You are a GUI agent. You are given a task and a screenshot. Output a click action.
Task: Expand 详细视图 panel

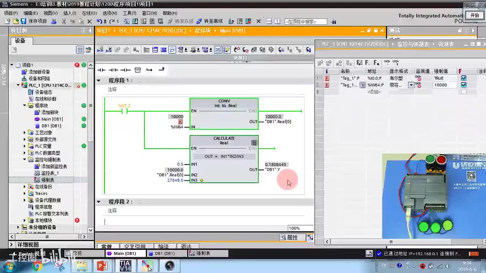click(x=12, y=245)
